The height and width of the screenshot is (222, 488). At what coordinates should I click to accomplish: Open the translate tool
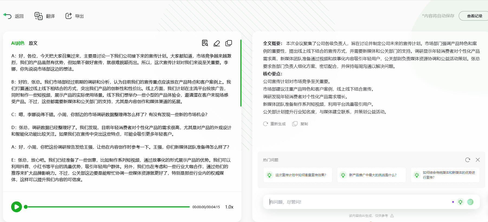pos(38,16)
